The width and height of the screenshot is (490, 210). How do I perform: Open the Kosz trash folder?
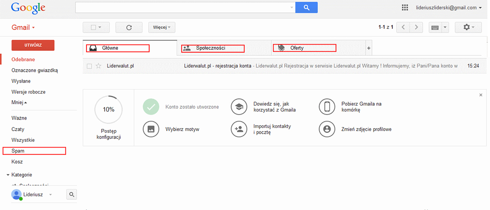point(17,162)
